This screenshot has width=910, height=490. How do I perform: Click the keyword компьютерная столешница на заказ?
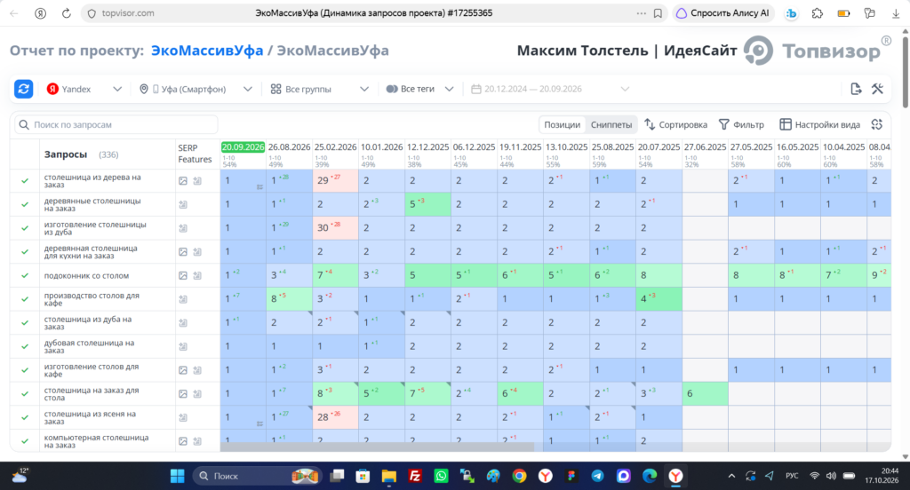(x=96, y=441)
